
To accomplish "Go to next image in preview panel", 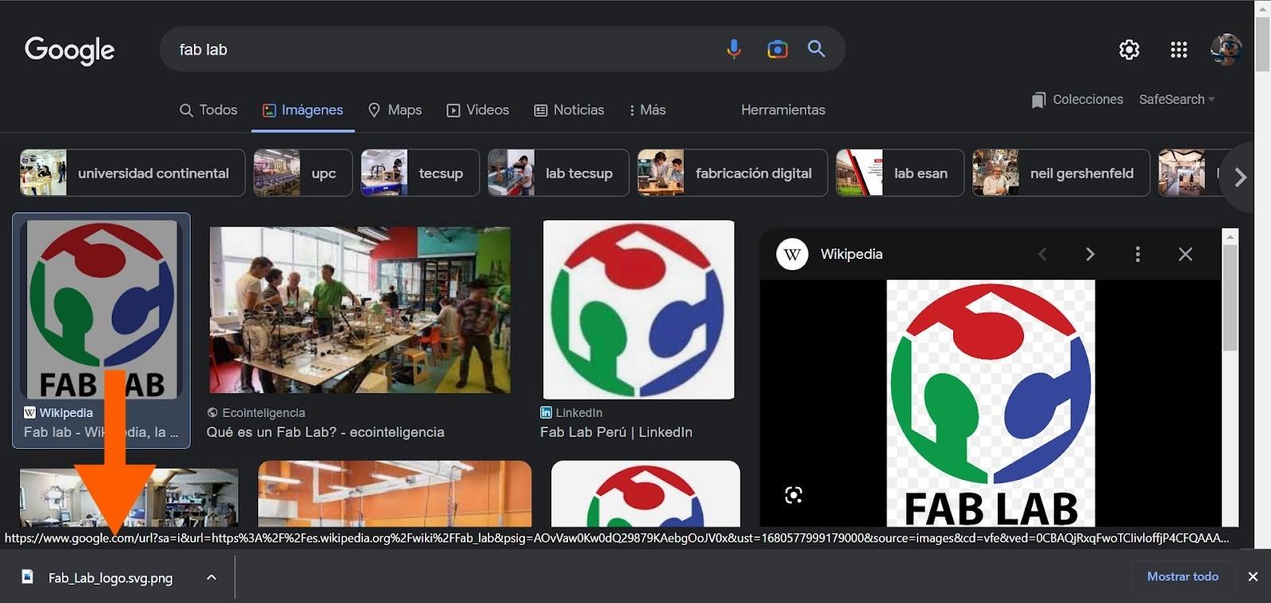I will click(1090, 254).
